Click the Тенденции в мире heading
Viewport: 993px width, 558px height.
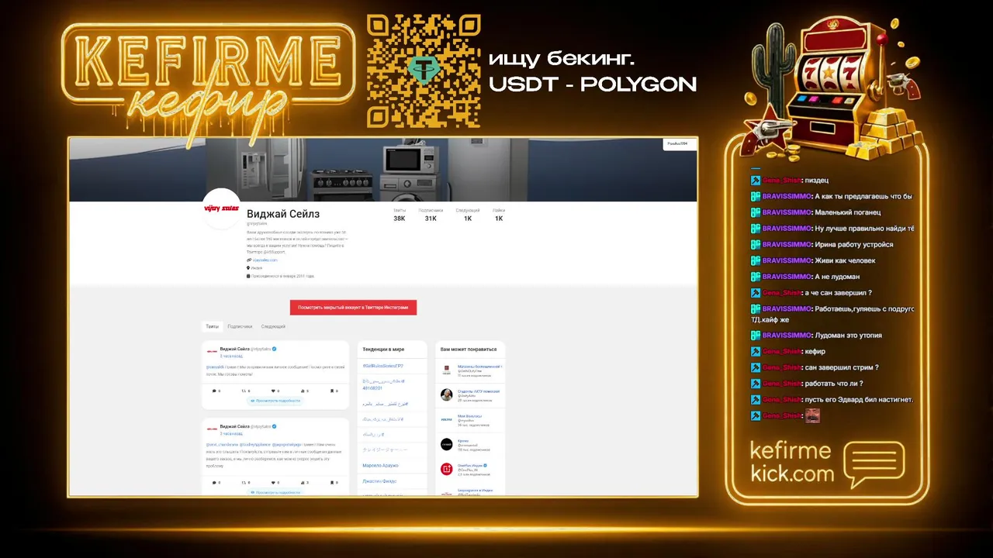(x=383, y=350)
